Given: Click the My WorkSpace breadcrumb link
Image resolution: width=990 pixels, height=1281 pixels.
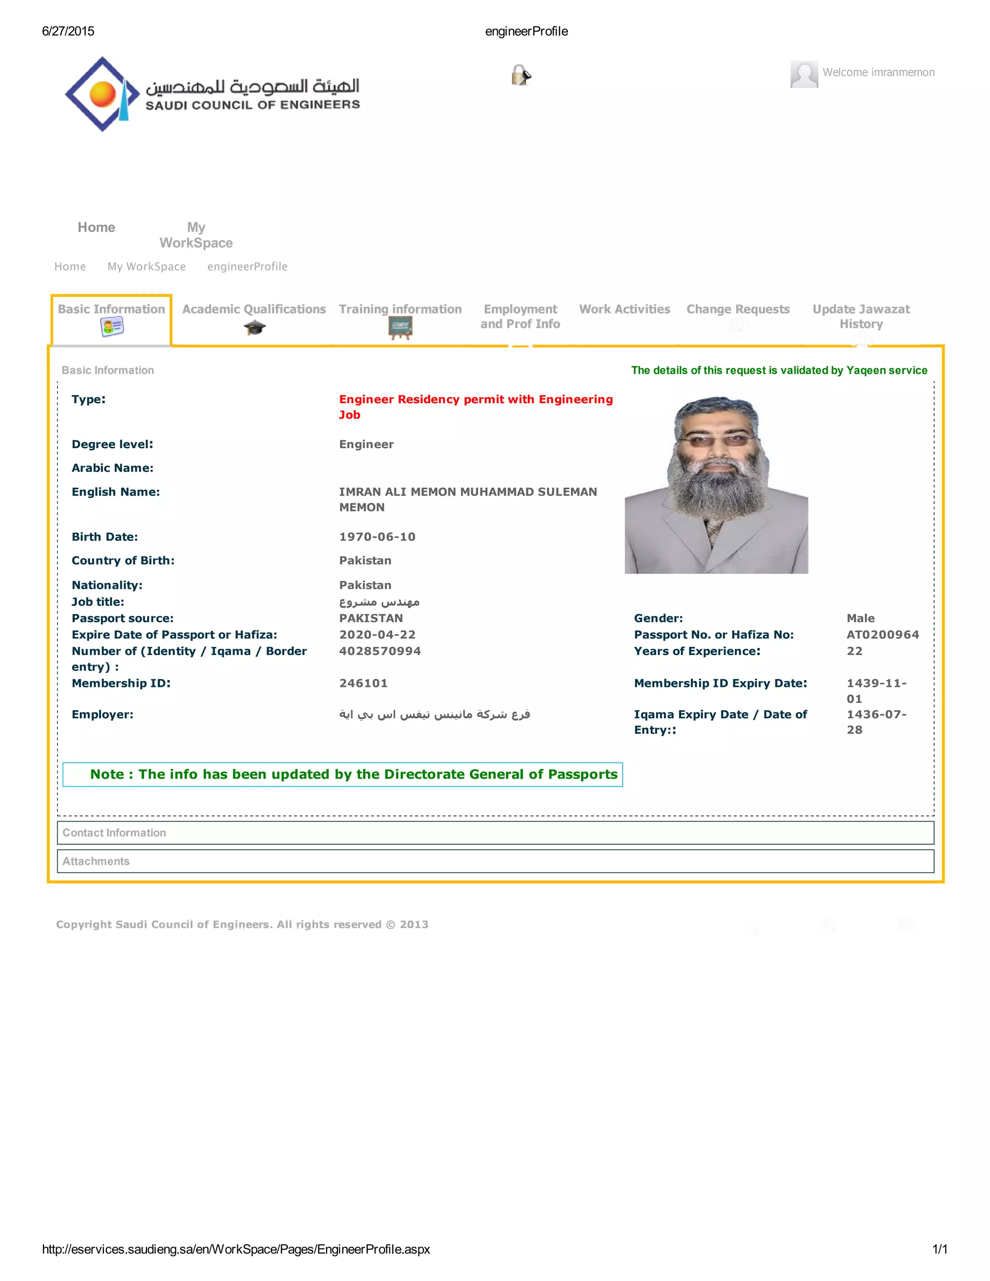Looking at the screenshot, I should (146, 266).
